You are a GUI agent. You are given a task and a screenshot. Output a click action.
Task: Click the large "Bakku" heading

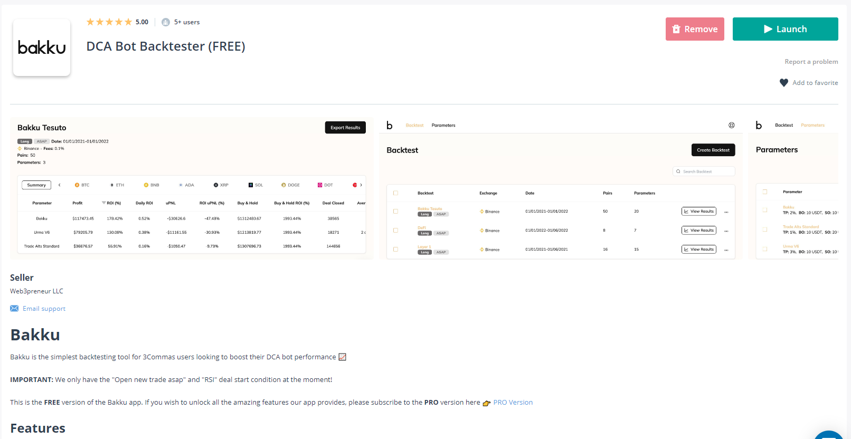click(x=35, y=335)
